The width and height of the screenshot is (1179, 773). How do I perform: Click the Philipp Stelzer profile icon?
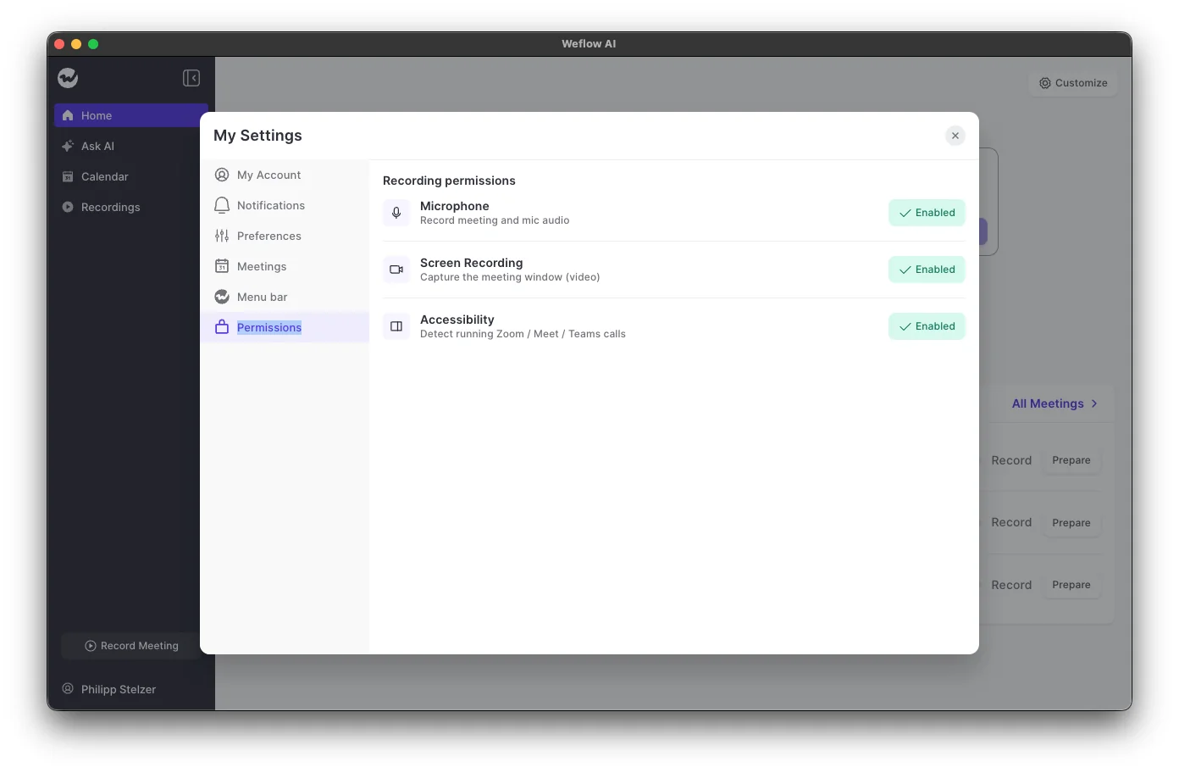(x=68, y=689)
